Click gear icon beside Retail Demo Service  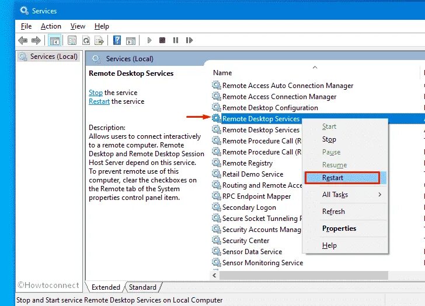(216, 174)
